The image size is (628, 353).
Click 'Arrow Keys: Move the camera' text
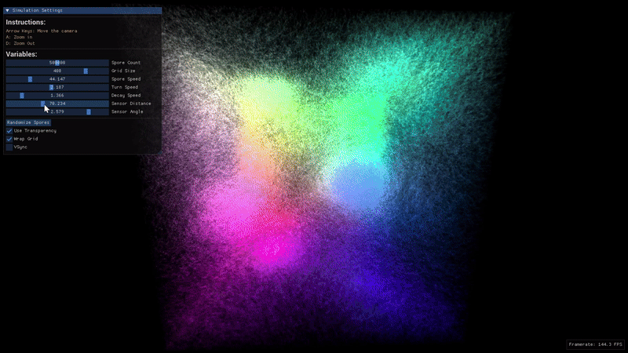tap(42, 31)
